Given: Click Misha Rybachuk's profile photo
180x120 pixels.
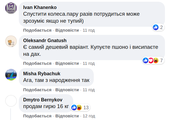Looking at the screenshot, I should [x=11, y=74].
